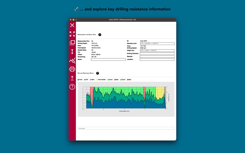
Task: Click the Comment text box
Action: (126, 128)
